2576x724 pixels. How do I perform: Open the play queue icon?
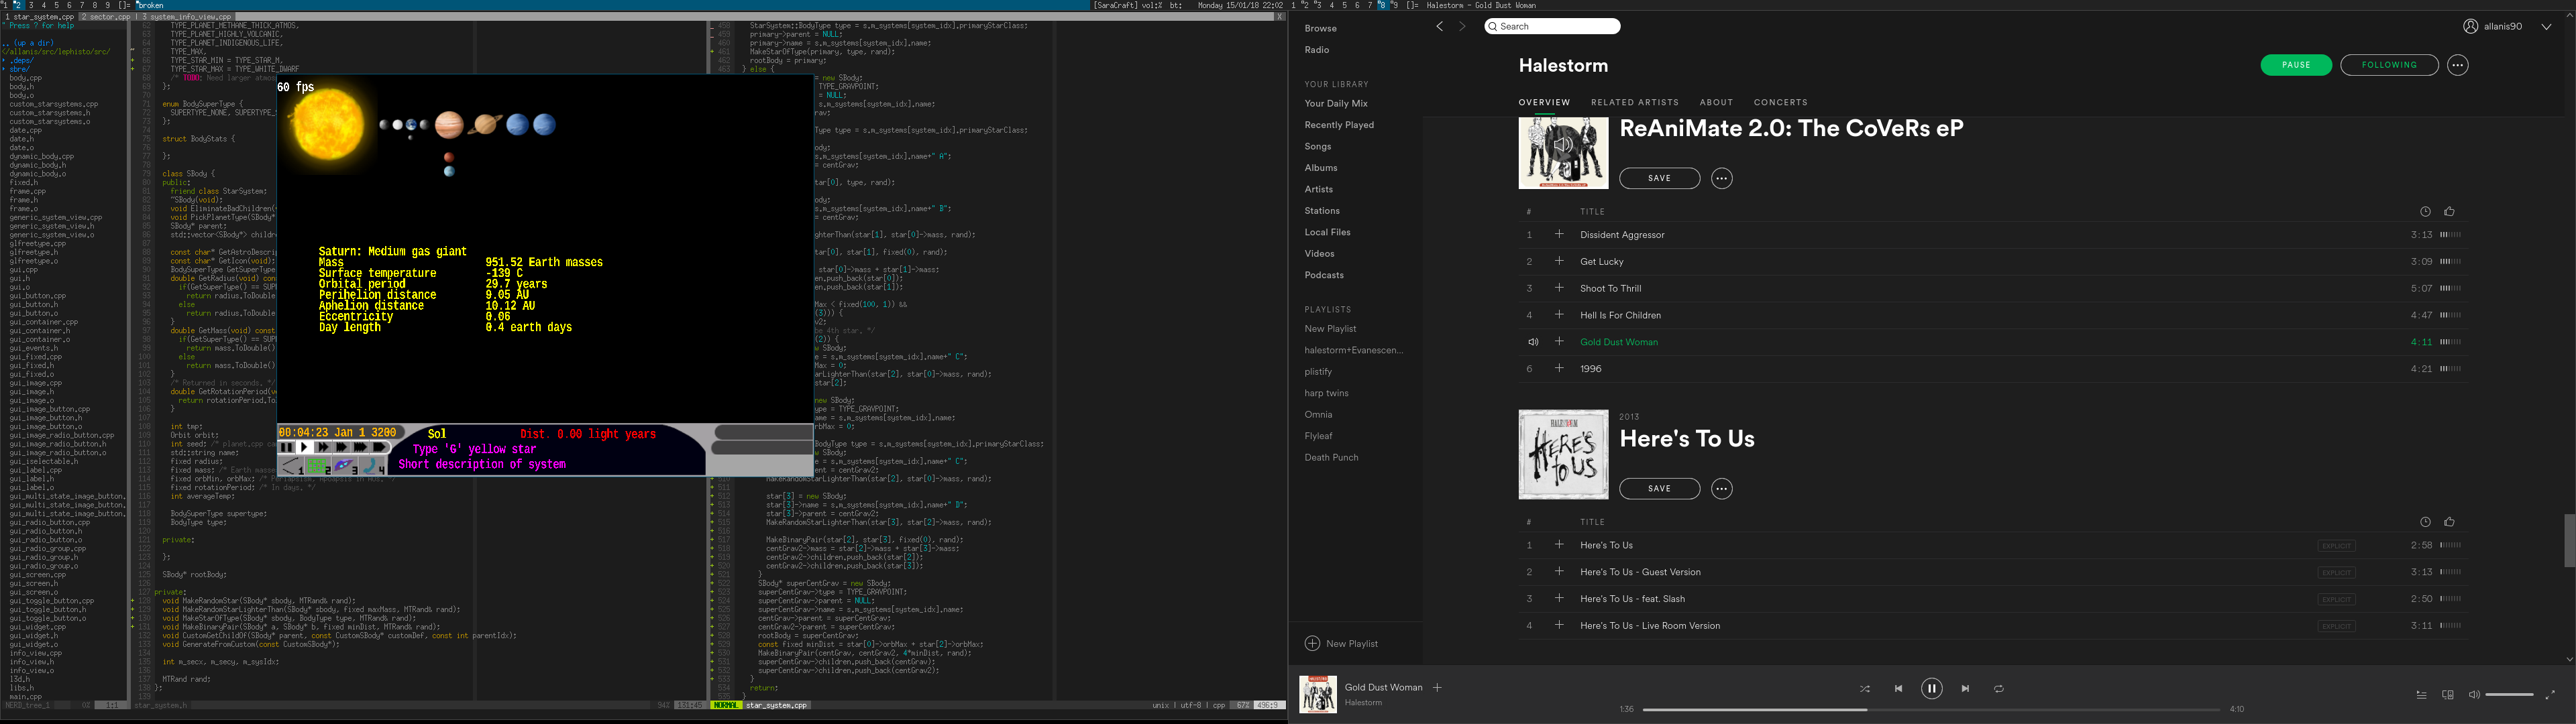coord(2421,695)
